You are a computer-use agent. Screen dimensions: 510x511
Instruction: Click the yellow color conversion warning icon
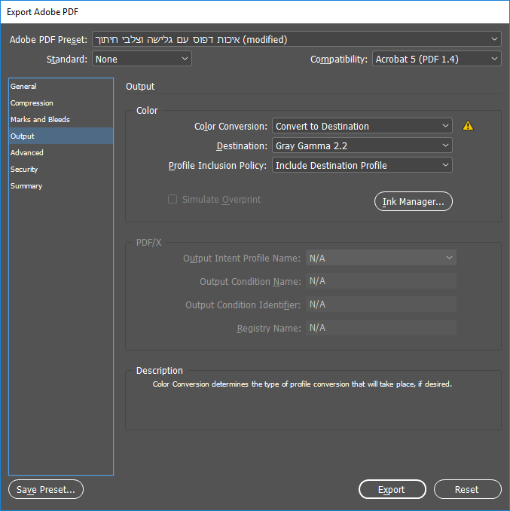coord(468,125)
